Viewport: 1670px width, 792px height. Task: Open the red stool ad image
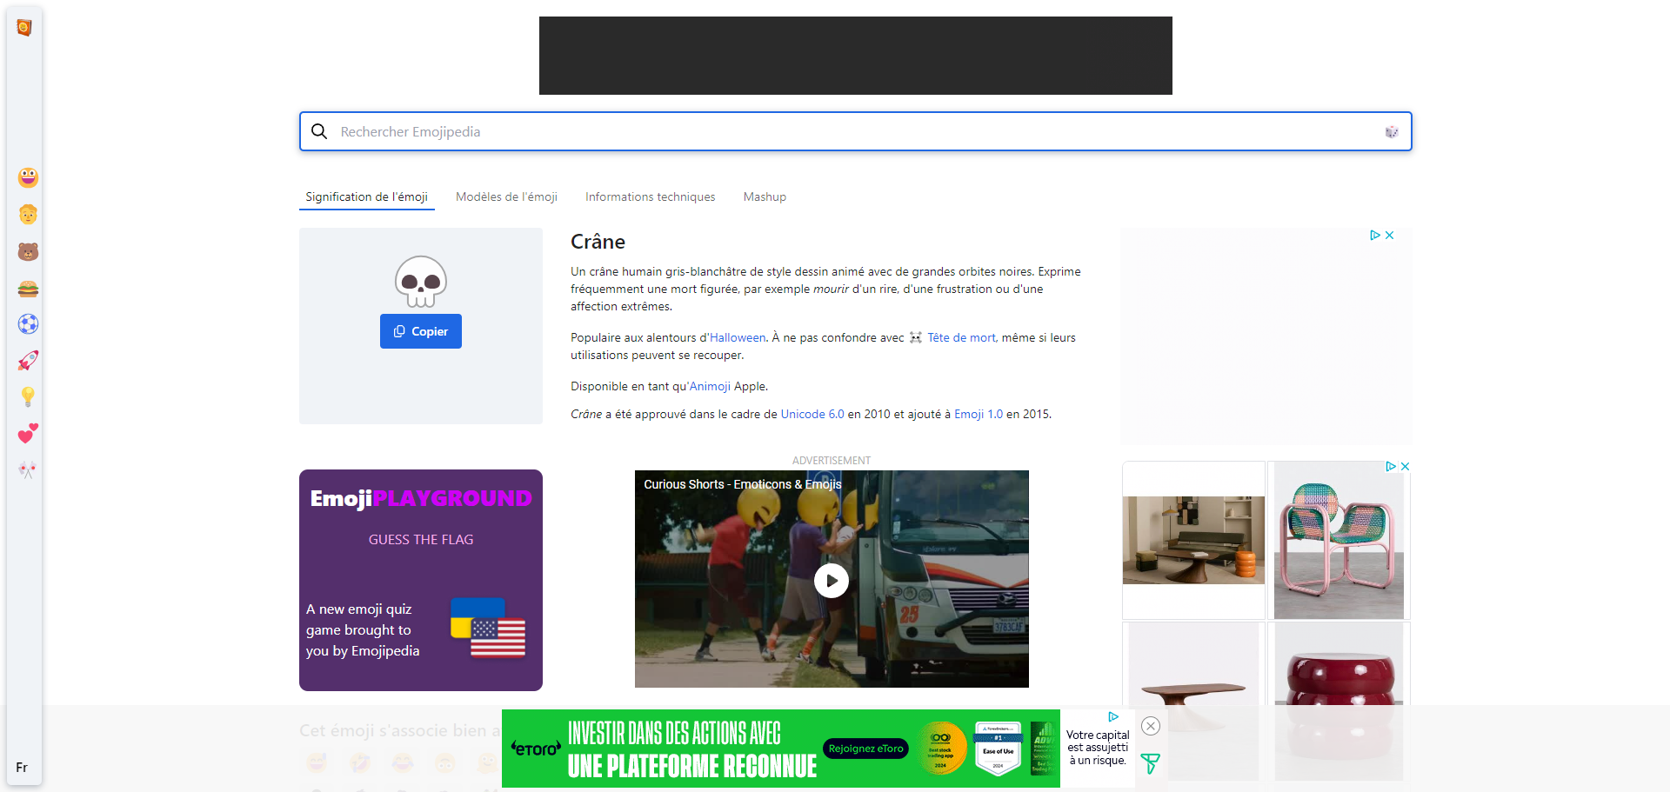(1339, 700)
